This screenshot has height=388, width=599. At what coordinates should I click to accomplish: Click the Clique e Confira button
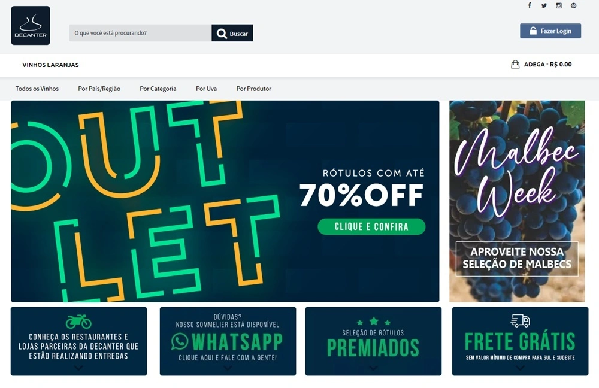tap(371, 226)
